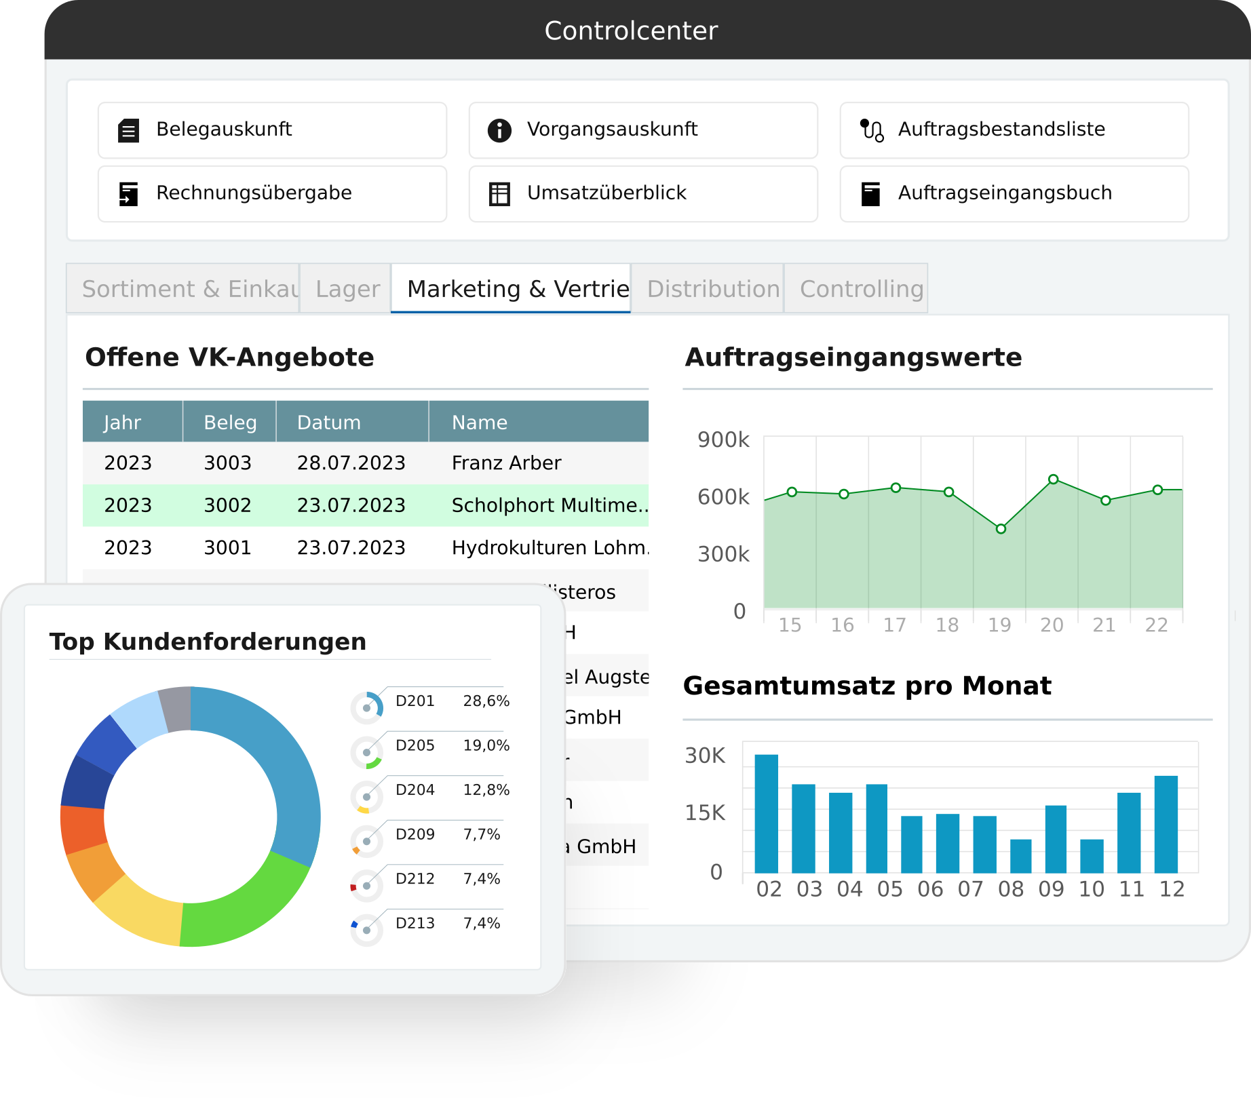Click the Auftragseingangsbuch book icon

click(x=870, y=194)
